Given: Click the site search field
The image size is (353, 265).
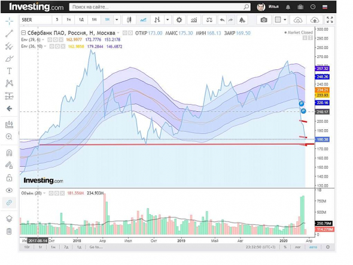Looking at the screenshot, I should [160, 7].
